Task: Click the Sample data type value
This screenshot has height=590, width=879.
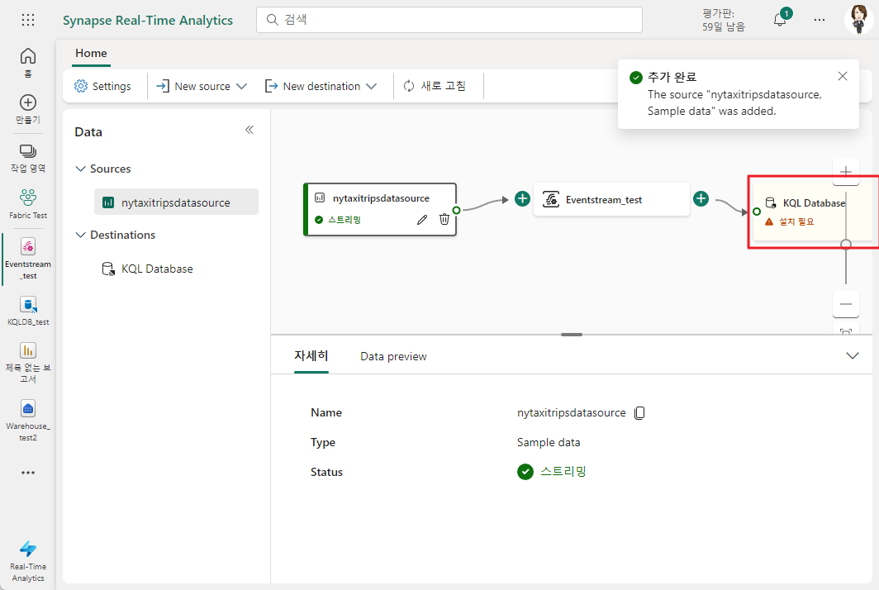Action: point(549,443)
